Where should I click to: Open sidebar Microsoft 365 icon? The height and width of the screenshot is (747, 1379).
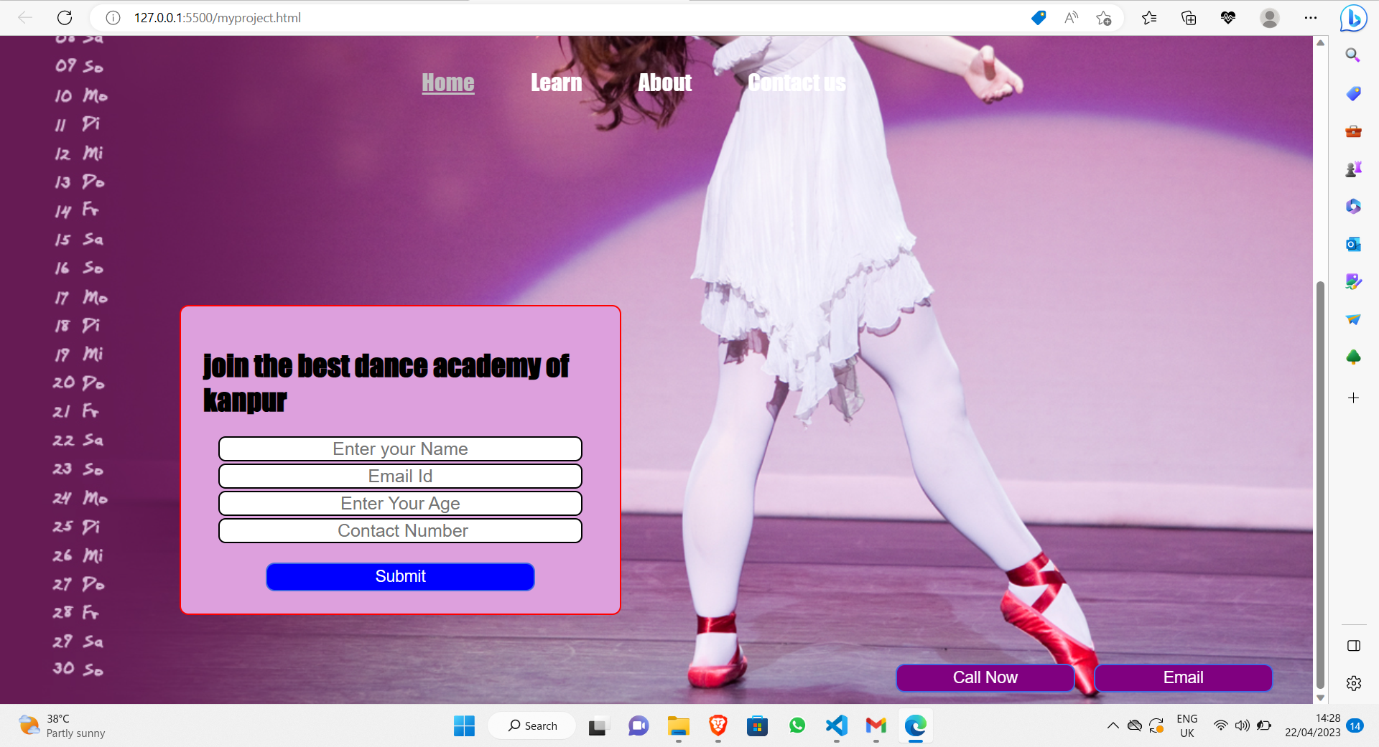pos(1353,207)
